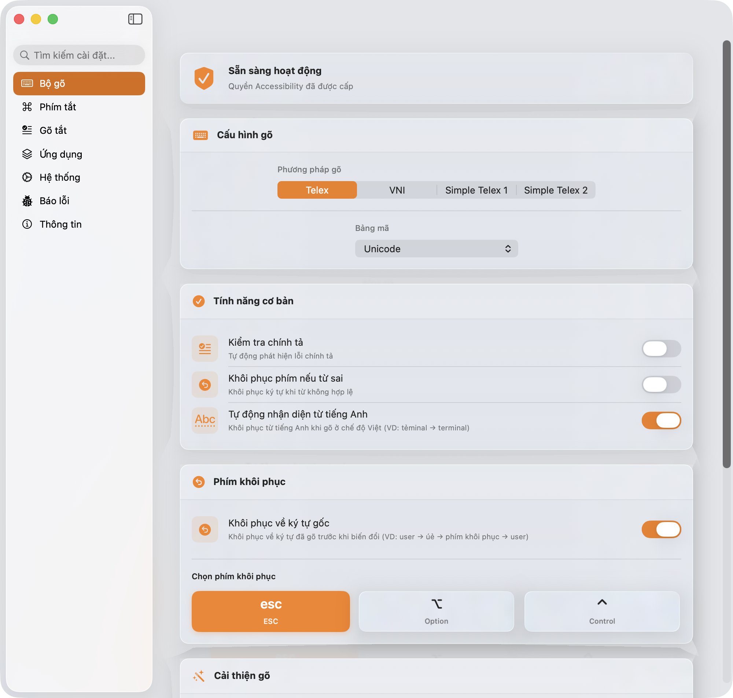Click the list icon beside Gõ tắt
Viewport: 733px width, 698px height.
tap(27, 130)
